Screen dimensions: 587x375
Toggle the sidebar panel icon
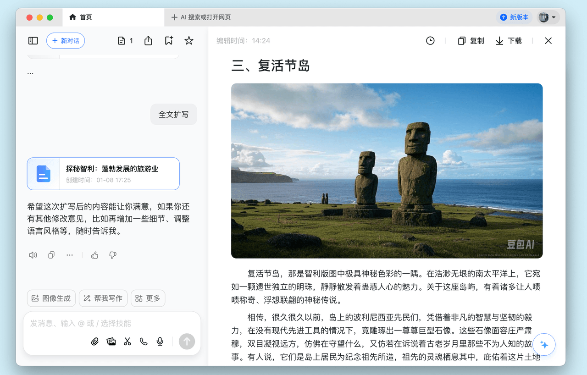pos(33,41)
